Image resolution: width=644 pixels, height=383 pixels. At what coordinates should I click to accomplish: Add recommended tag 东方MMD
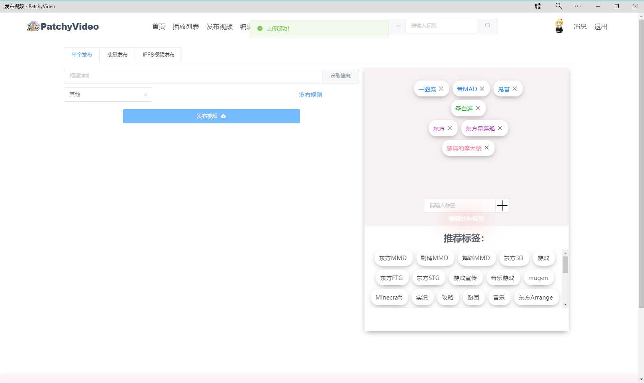(393, 258)
